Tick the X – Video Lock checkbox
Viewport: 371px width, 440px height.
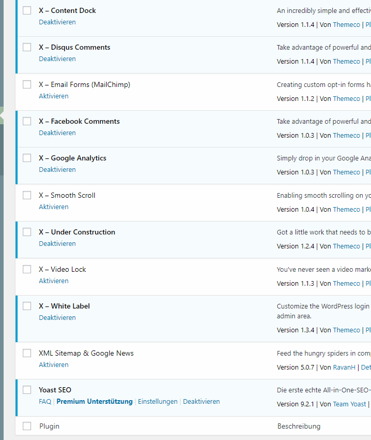(27, 269)
